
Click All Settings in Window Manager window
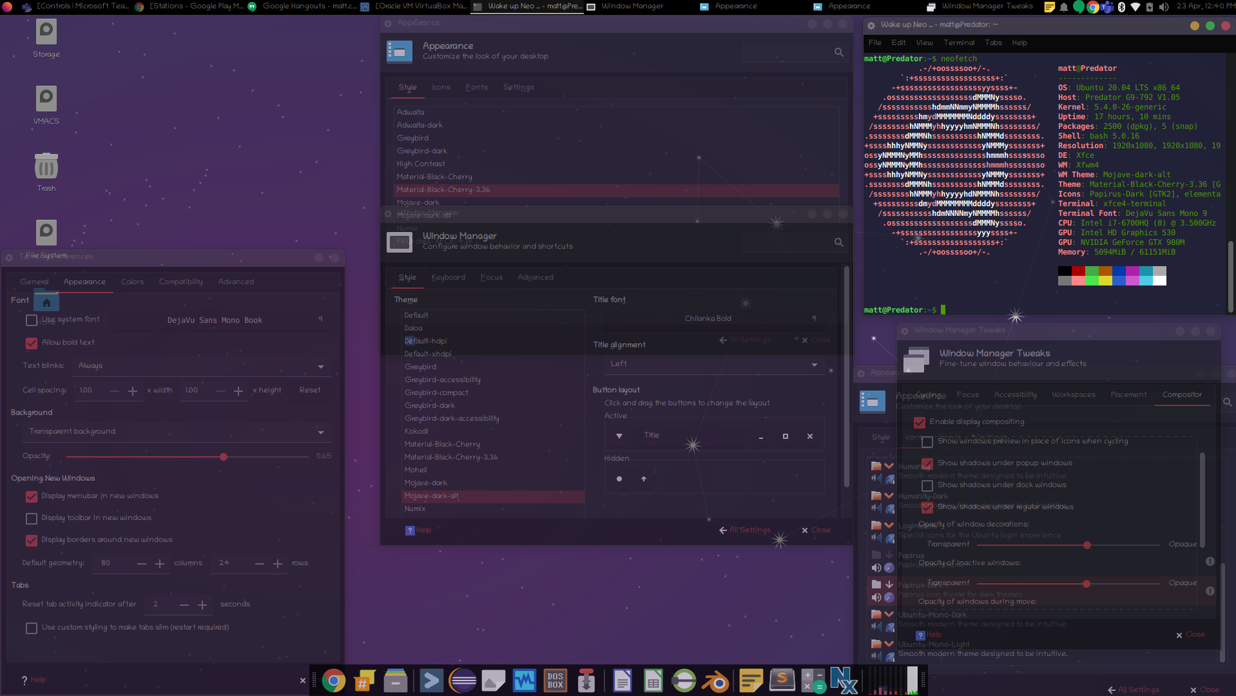(x=745, y=530)
